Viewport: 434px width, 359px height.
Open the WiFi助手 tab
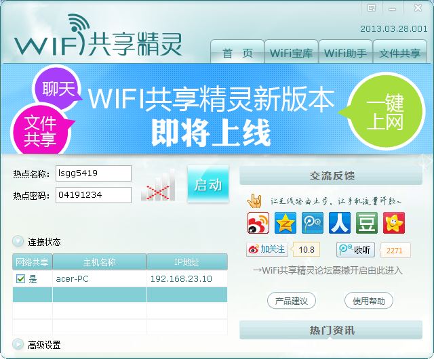[345, 52]
